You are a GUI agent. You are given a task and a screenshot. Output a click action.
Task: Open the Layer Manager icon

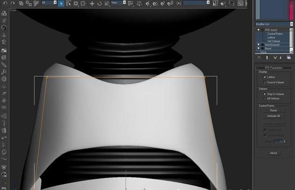tap(232, 3)
